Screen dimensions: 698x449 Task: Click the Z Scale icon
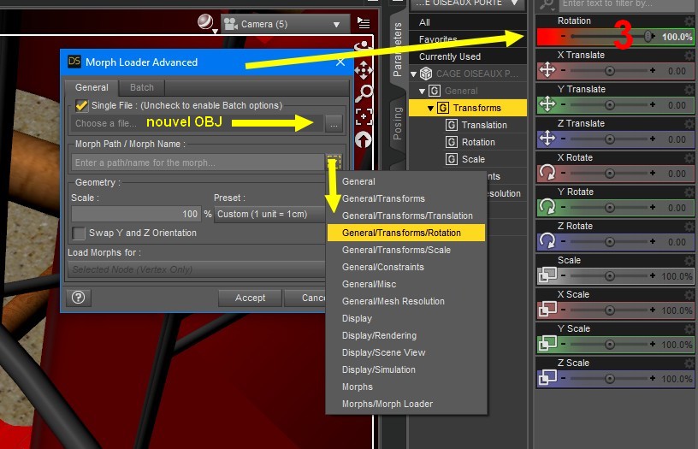coord(547,378)
